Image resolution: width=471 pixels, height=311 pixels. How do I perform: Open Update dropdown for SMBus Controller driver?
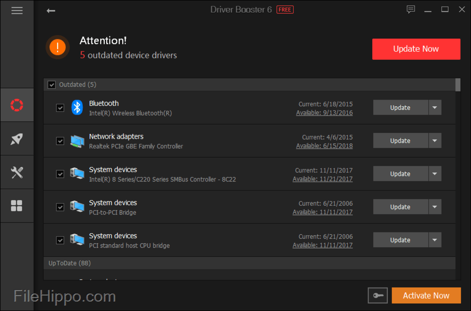(435, 173)
